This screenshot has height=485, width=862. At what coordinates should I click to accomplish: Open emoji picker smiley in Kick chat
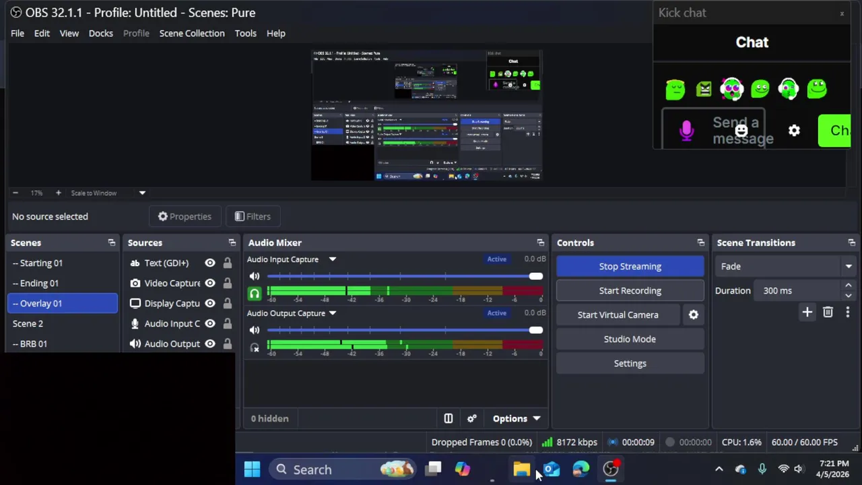click(741, 130)
